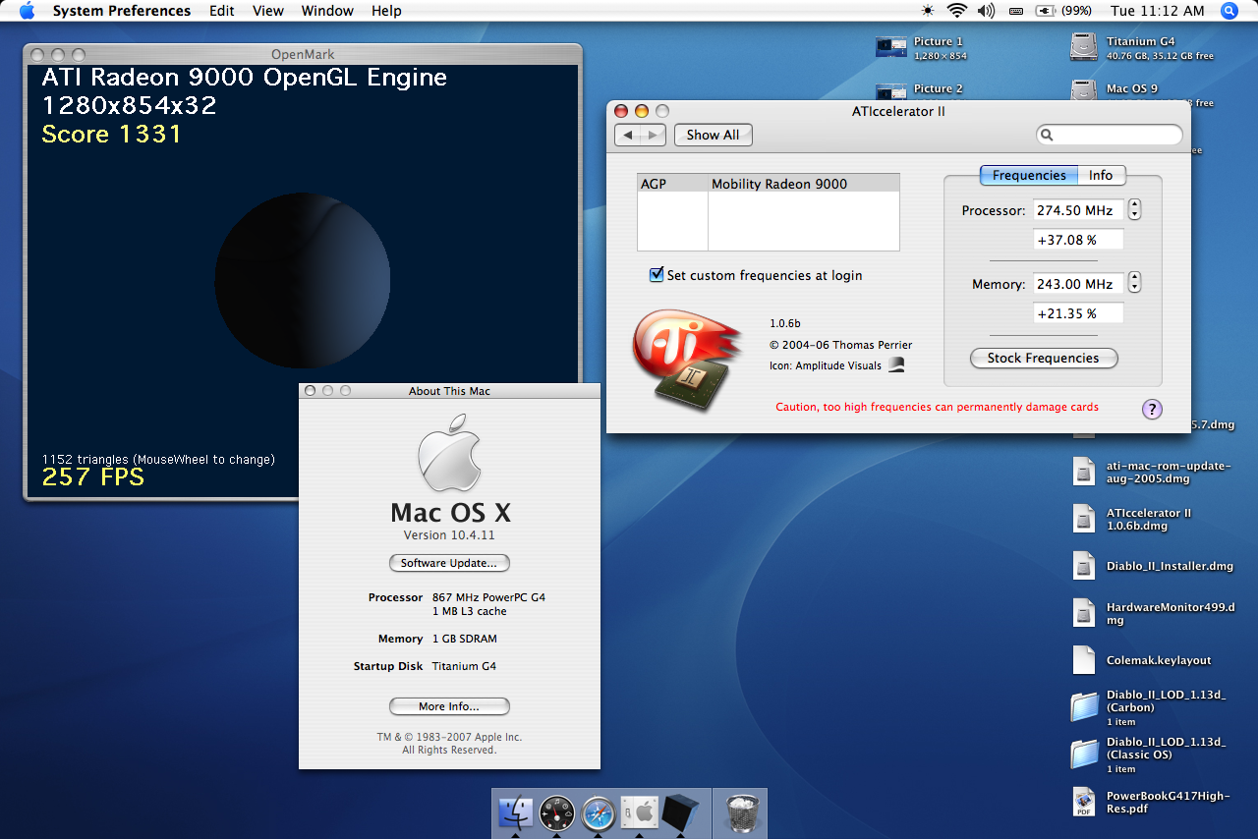Image resolution: width=1258 pixels, height=839 pixels.
Task: Click the +37.08 % processor percentage field
Action: pos(1078,240)
